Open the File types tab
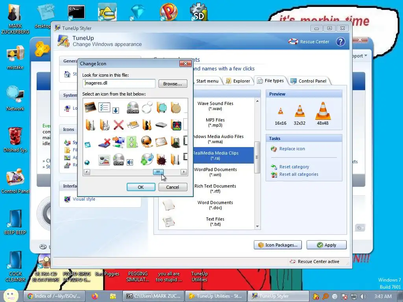 pos(271,81)
